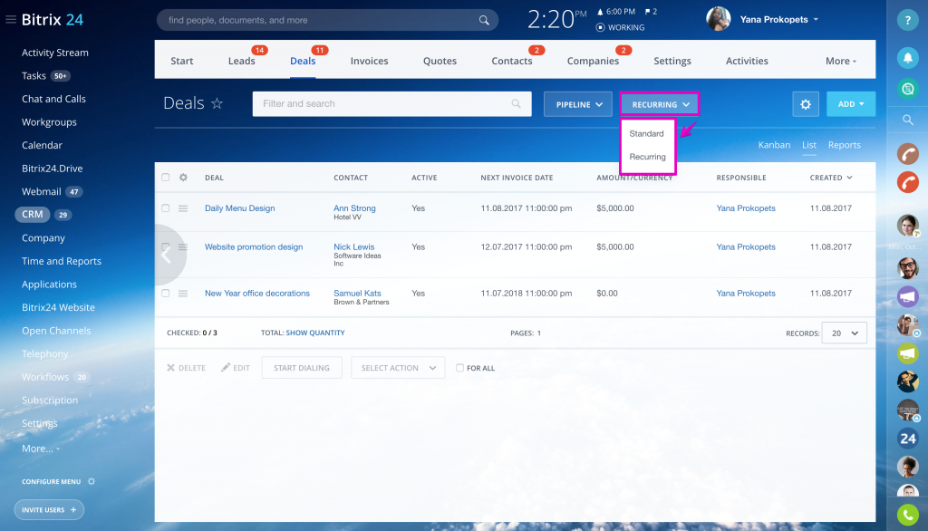
Task: Click the collapse arrow left of table
Action: [167, 256]
